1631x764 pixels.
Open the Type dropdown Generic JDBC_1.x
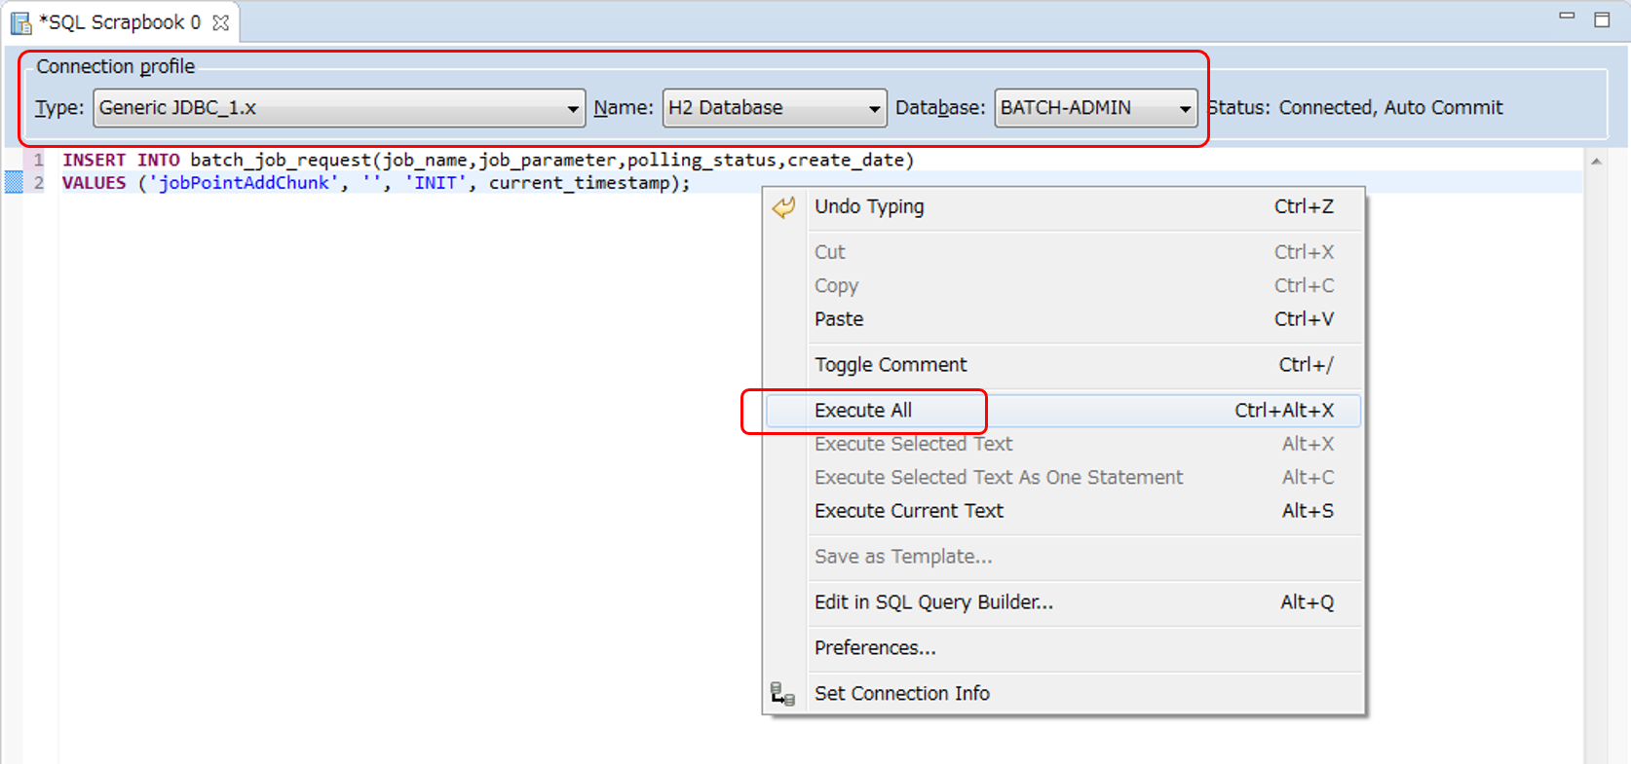pos(339,108)
